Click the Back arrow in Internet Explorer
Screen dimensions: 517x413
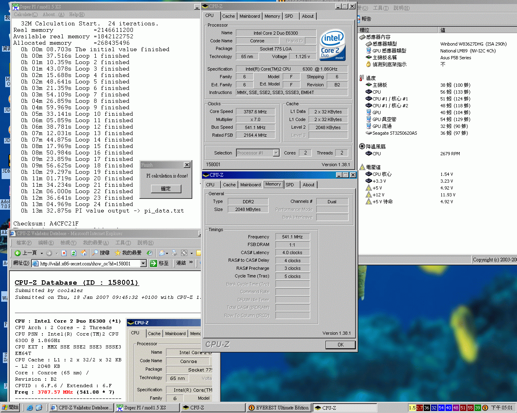17,253
